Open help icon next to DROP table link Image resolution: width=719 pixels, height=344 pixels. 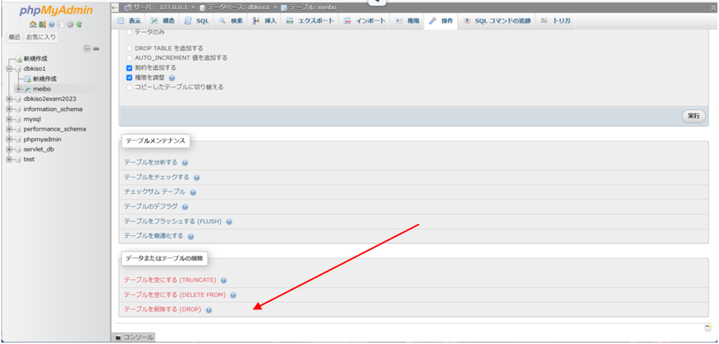pyautogui.click(x=209, y=310)
